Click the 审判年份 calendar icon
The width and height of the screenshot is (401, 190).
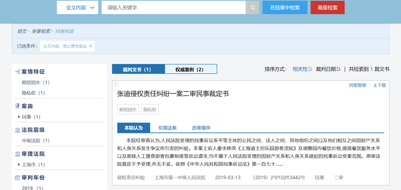[18, 177]
